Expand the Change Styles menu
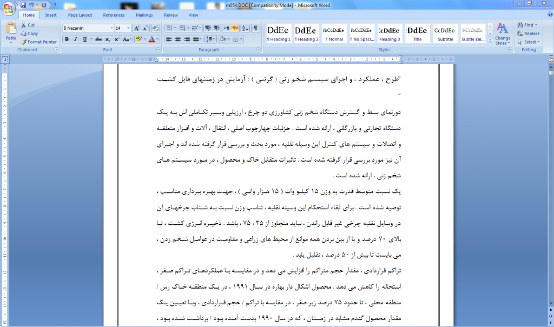The image size is (554, 327). (x=502, y=35)
